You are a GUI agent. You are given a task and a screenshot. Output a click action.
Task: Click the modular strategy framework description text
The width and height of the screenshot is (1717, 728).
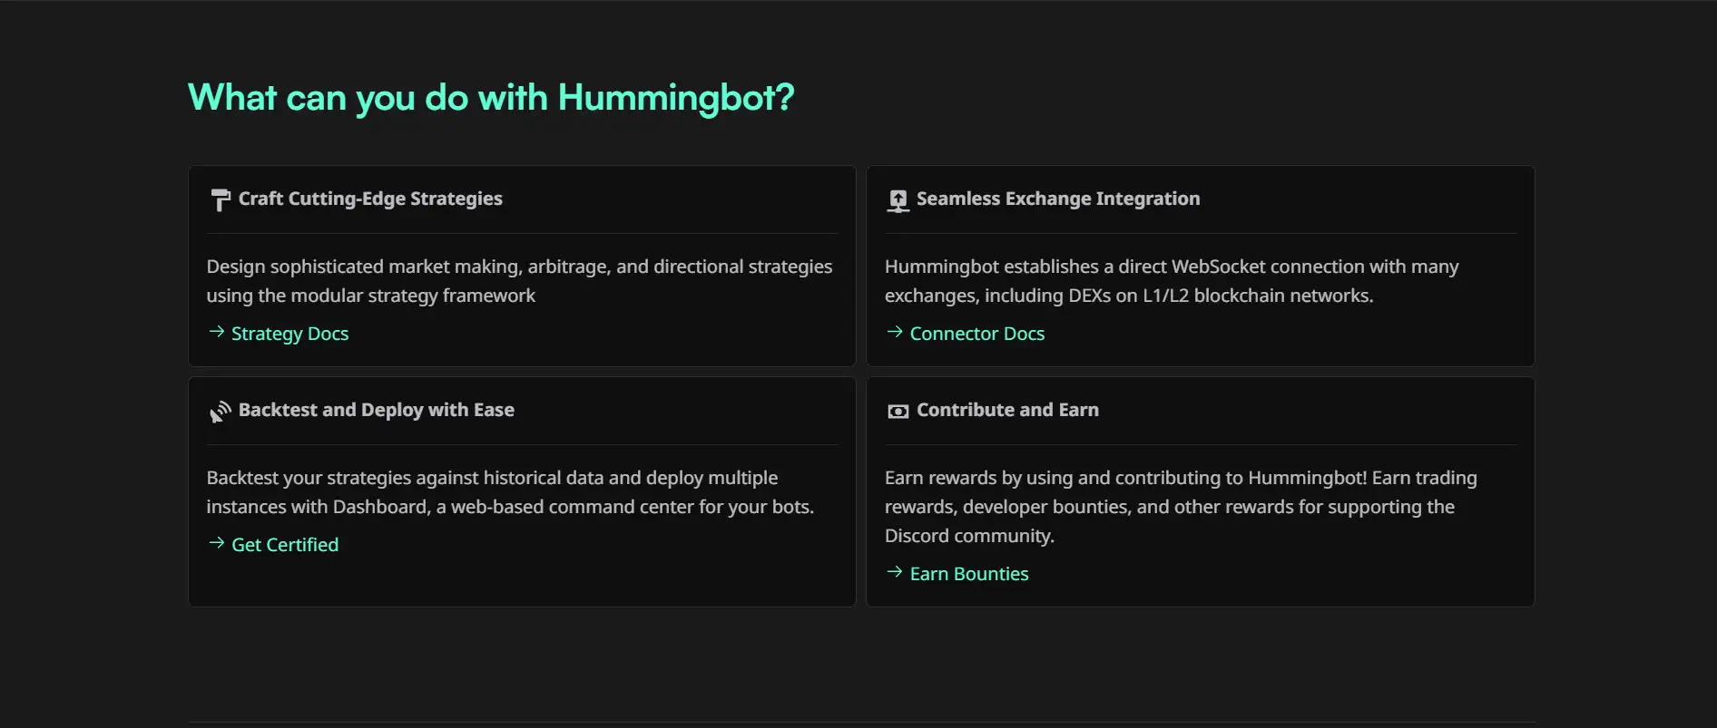click(x=519, y=281)
